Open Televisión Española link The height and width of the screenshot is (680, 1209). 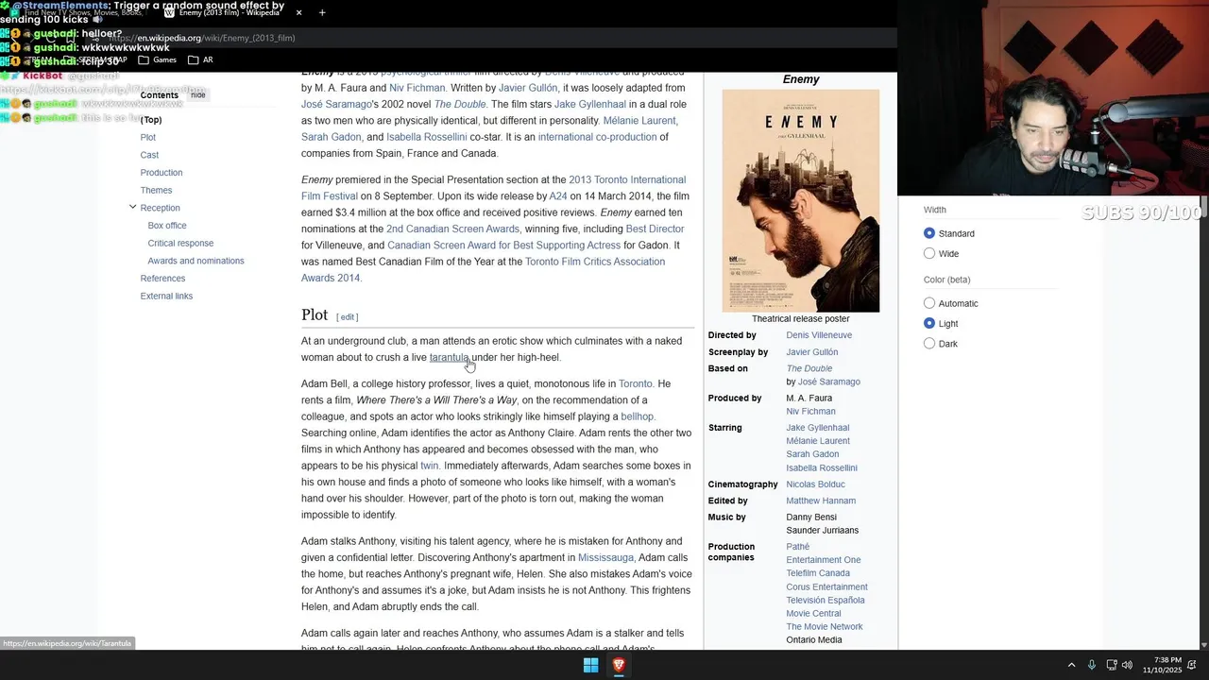[826, 601]
